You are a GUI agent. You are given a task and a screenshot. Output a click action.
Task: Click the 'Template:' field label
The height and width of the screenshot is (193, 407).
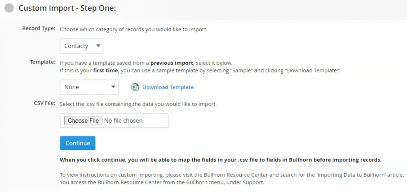pos(42,62)
